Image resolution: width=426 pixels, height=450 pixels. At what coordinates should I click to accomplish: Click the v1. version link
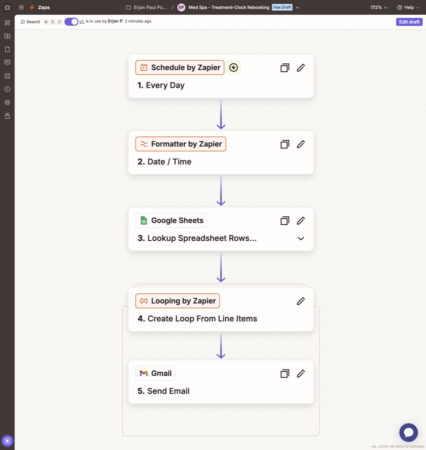coord(82,21)
